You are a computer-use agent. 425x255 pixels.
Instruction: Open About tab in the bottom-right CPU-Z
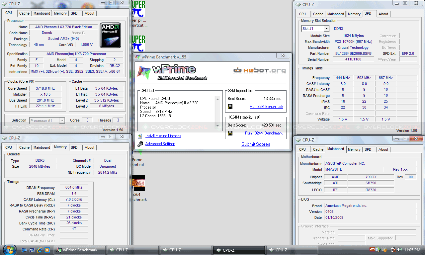(383, 149)
